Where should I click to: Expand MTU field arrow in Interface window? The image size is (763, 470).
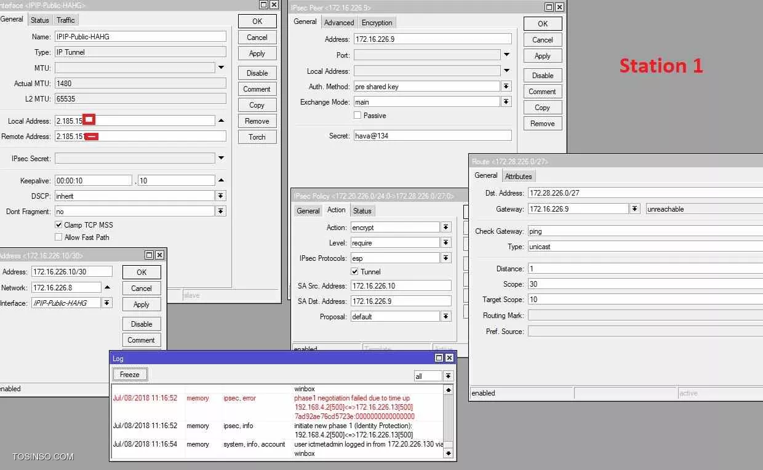(x=221, y=68)
